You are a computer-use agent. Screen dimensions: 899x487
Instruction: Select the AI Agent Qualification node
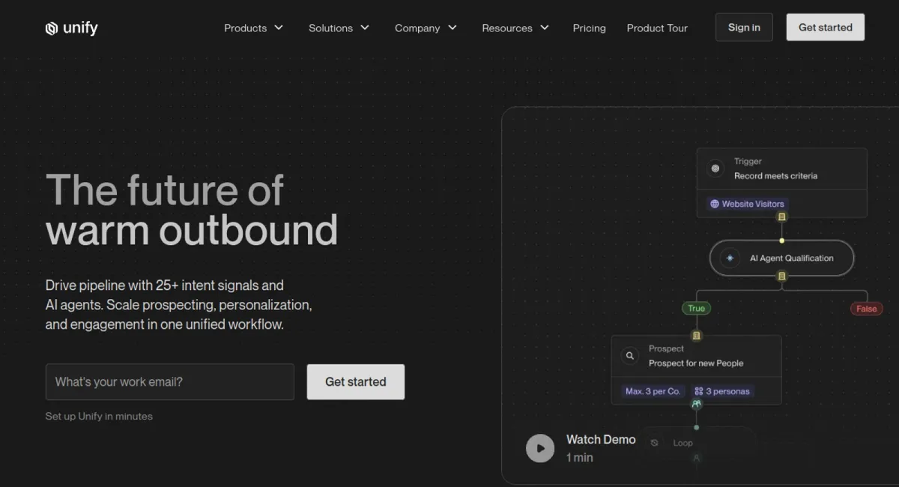click(781, 258)
